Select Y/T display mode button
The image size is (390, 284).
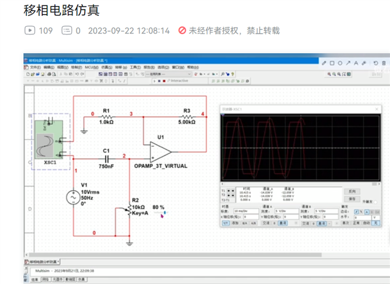coord(225,223)
